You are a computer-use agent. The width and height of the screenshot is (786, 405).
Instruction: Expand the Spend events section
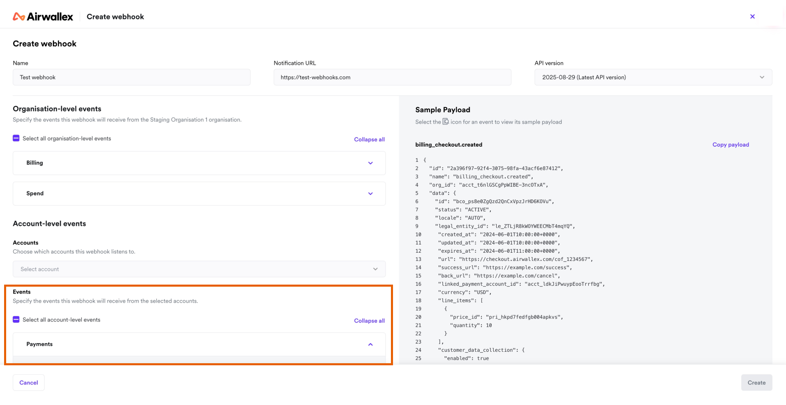coord(199,194)
